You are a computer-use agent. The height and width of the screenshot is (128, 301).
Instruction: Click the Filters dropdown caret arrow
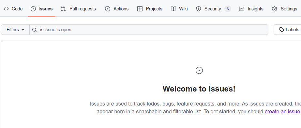23,30
